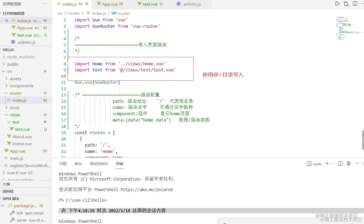Open 问题 panel tab

tap(63, 164)
